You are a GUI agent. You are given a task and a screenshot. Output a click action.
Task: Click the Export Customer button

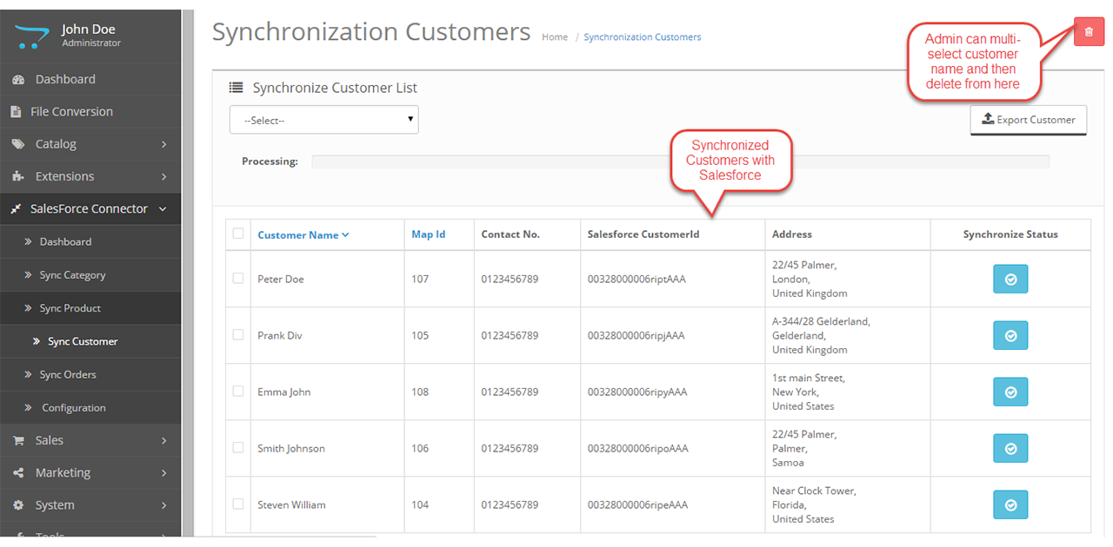pos(1028,120)
